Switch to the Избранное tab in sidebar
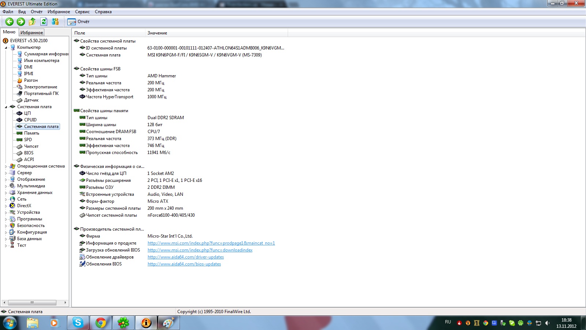The image size is (586, 330). [x=31, y=33]
